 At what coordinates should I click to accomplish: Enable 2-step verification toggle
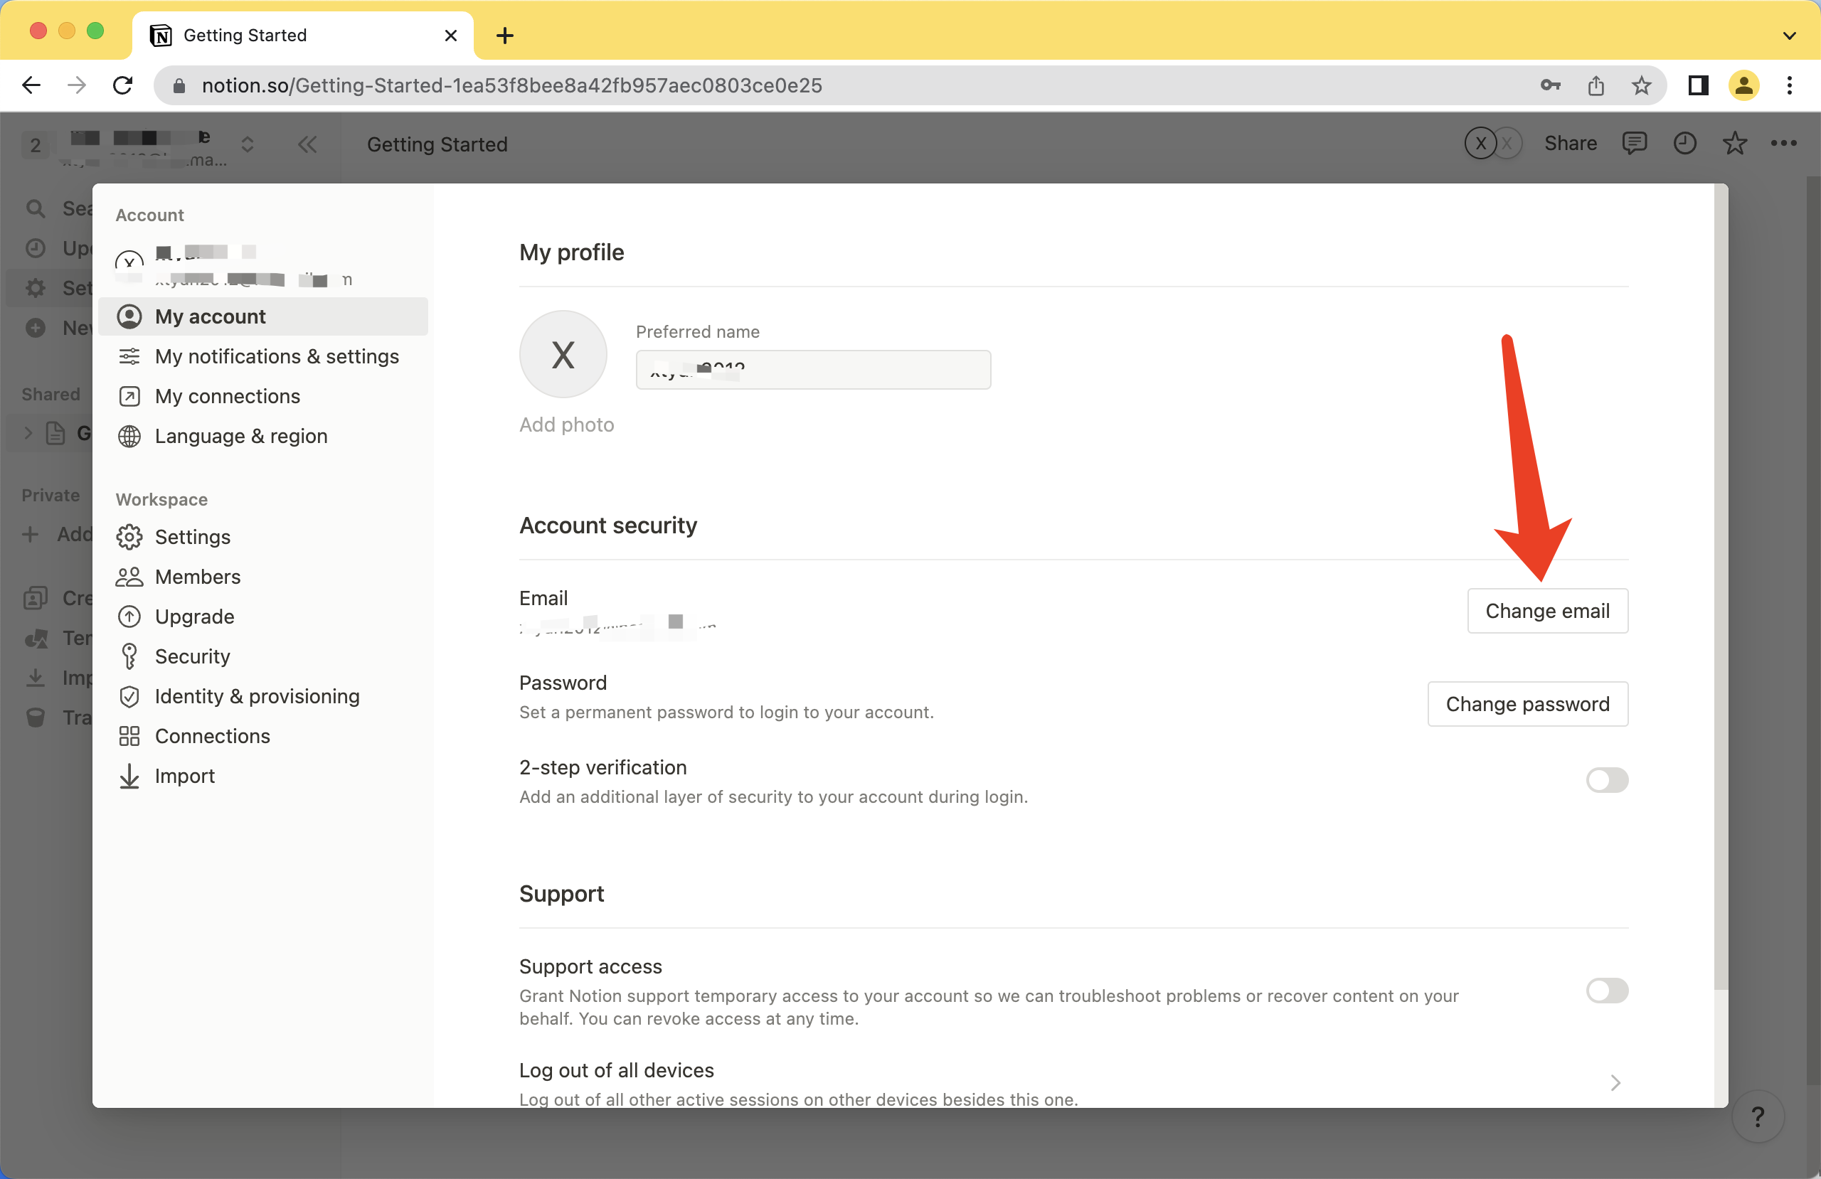(x=1606, y=779)
